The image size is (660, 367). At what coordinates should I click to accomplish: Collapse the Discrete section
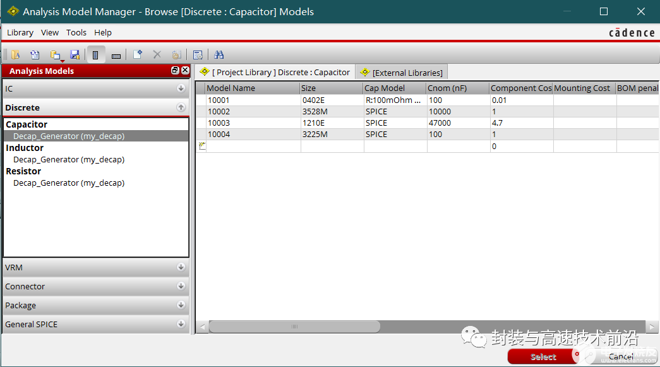[x=181, y=108]
